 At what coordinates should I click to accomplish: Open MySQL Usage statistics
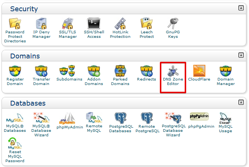226,122
